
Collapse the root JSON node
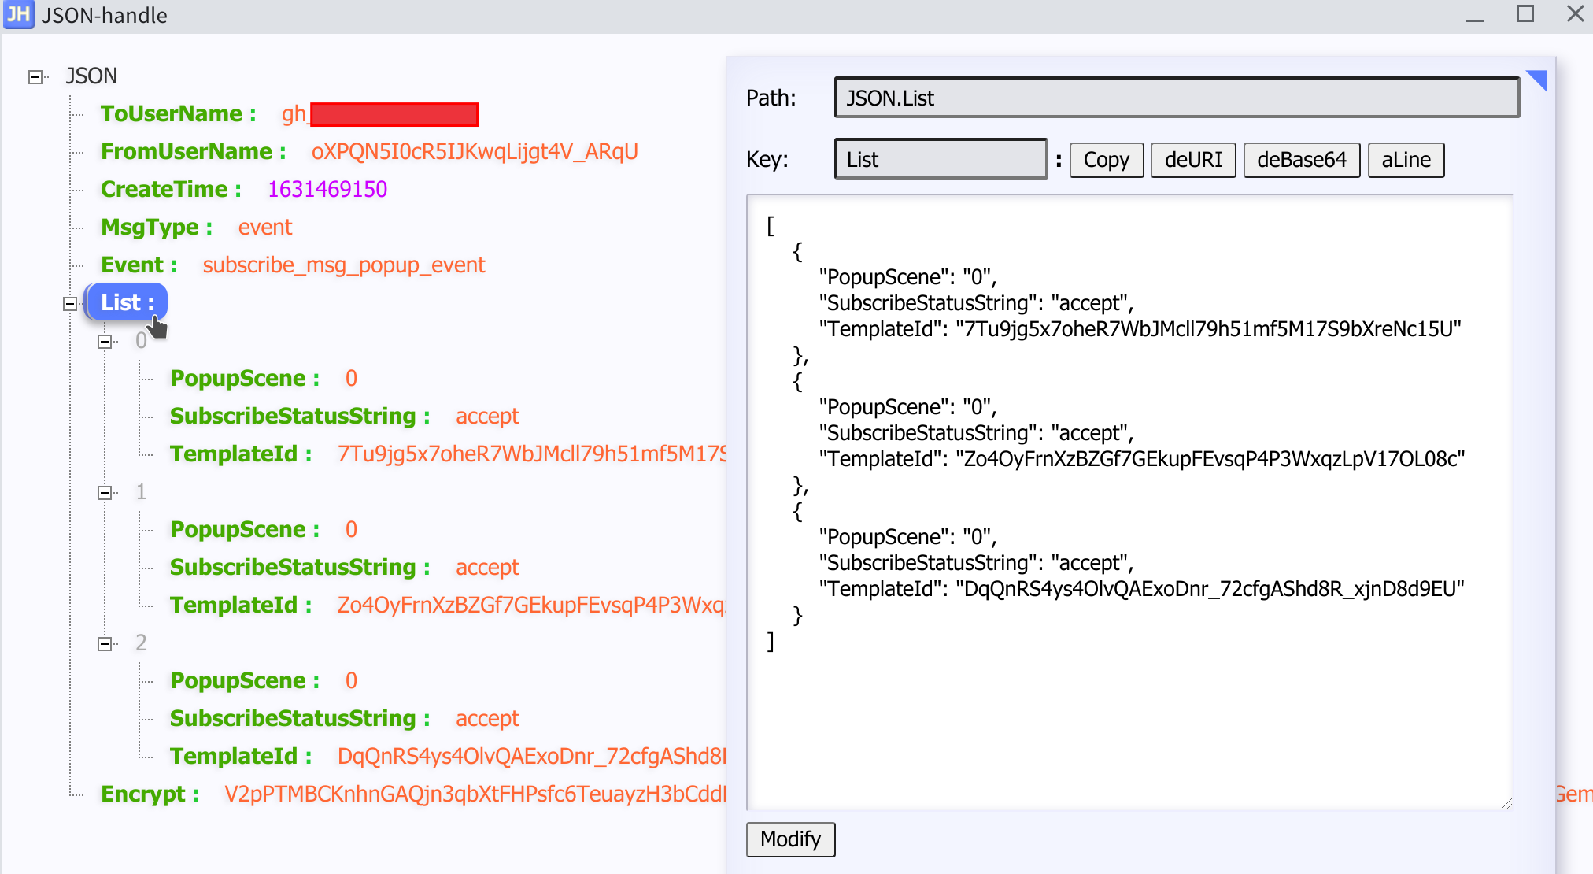35,77
